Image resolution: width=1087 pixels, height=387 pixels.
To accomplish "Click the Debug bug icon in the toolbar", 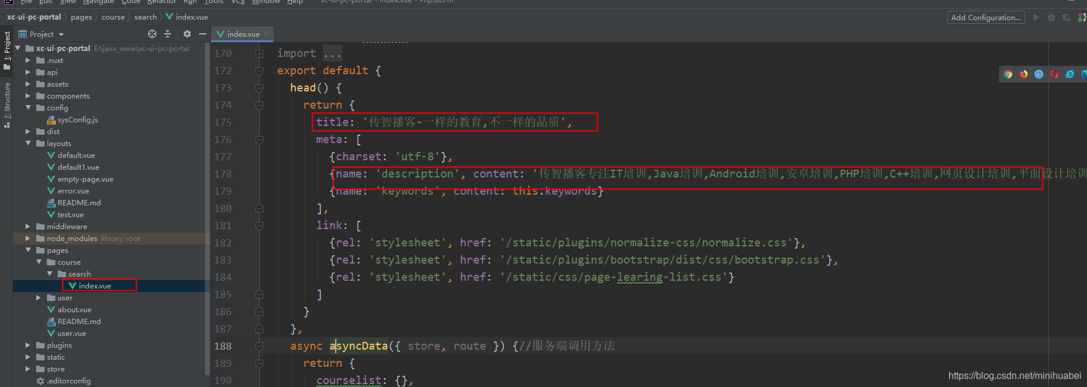I will tap(1051, 17).
